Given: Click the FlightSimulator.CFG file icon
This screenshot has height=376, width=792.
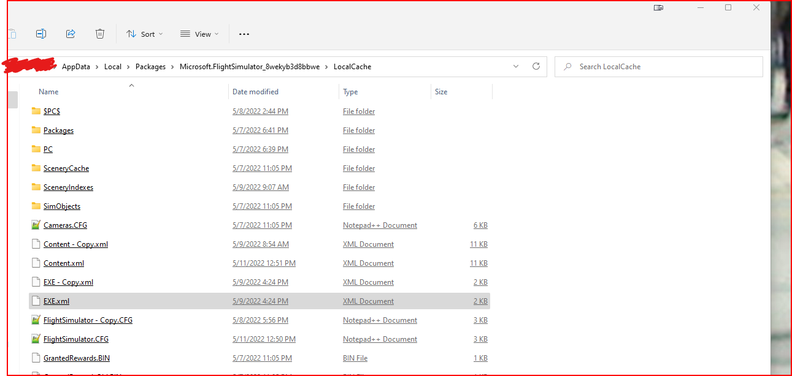Looking at the screenshot, I should point(36,339).
